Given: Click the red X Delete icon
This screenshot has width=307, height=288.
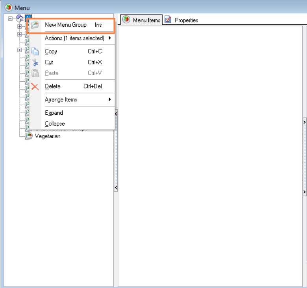Looking at the screenshot, I should click(35, 86).
